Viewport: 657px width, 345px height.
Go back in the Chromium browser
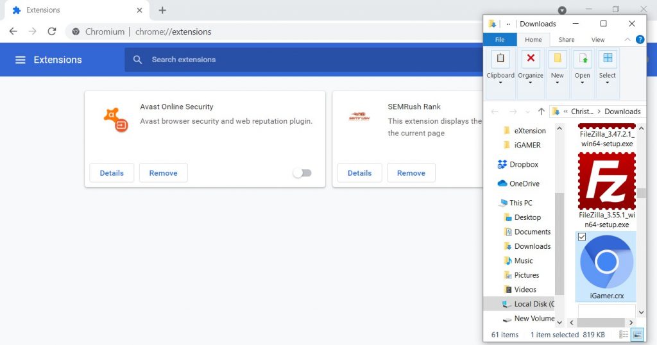pos(13,31)
